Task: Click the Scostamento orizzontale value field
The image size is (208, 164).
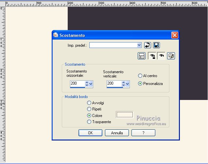Action: pos(78,83)
